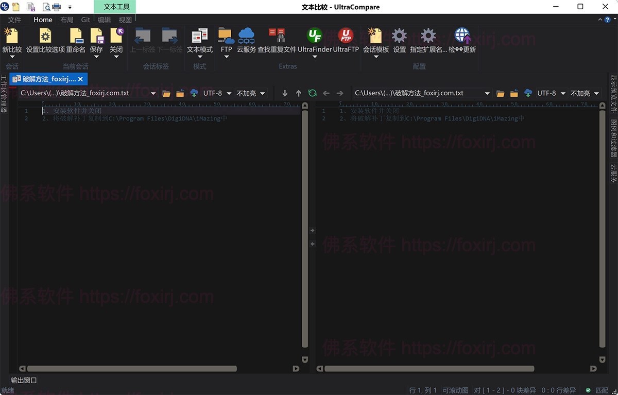618x395 pixels.
Task: Launch UltraFinder from the ribbon
Action: [x=314, y=37]
